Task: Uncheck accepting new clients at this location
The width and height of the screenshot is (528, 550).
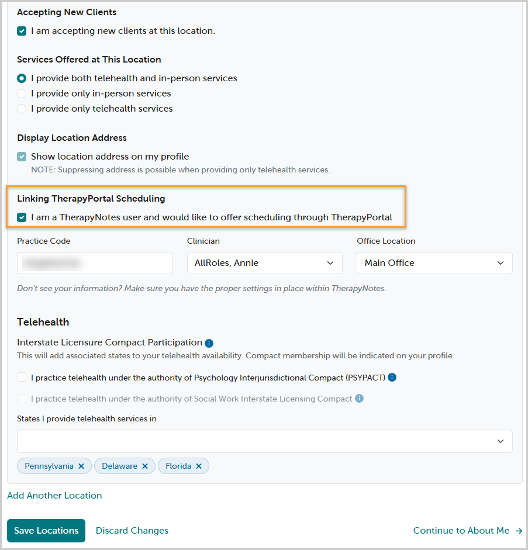Action: point(22,31)
